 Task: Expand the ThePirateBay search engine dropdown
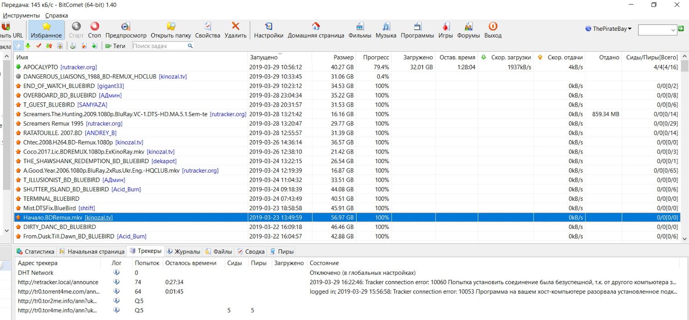(609, 29)
